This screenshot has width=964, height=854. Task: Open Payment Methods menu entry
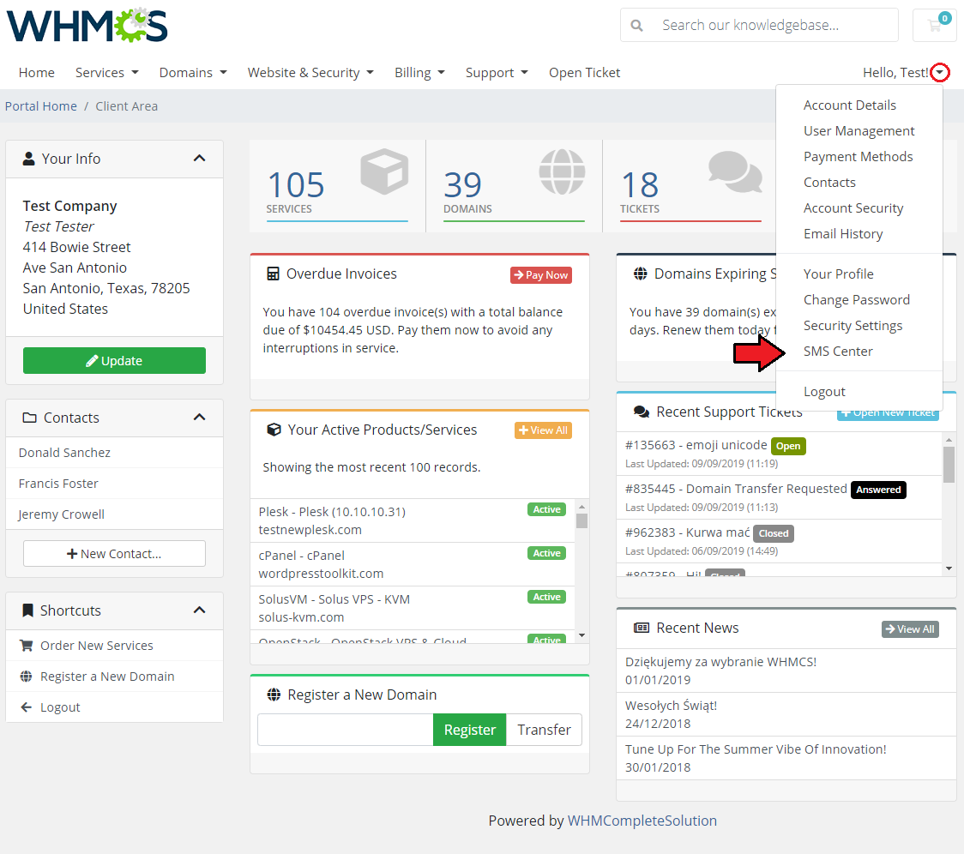point(858,157)
